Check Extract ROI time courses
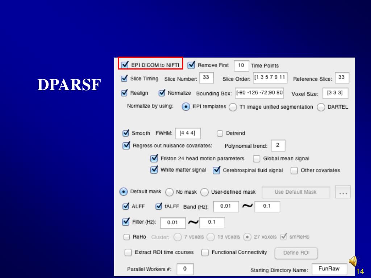 click(x=128, y=252)
